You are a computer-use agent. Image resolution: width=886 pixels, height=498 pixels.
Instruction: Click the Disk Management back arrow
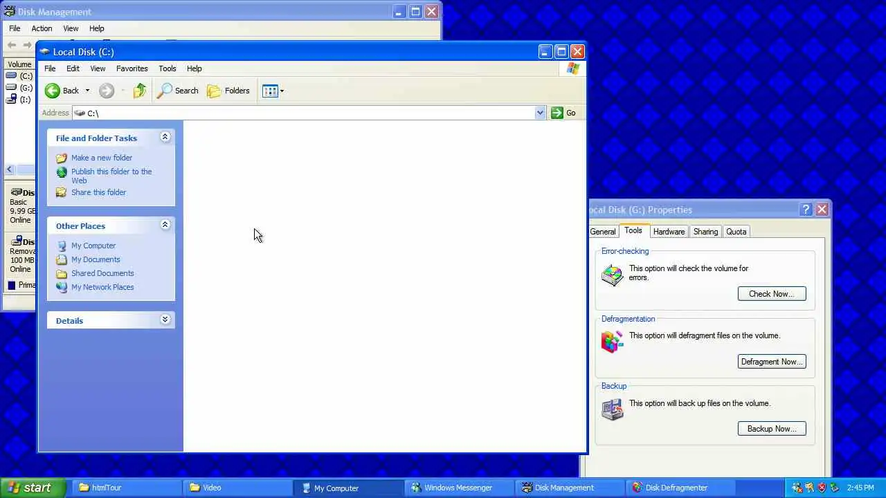[11, 45]
